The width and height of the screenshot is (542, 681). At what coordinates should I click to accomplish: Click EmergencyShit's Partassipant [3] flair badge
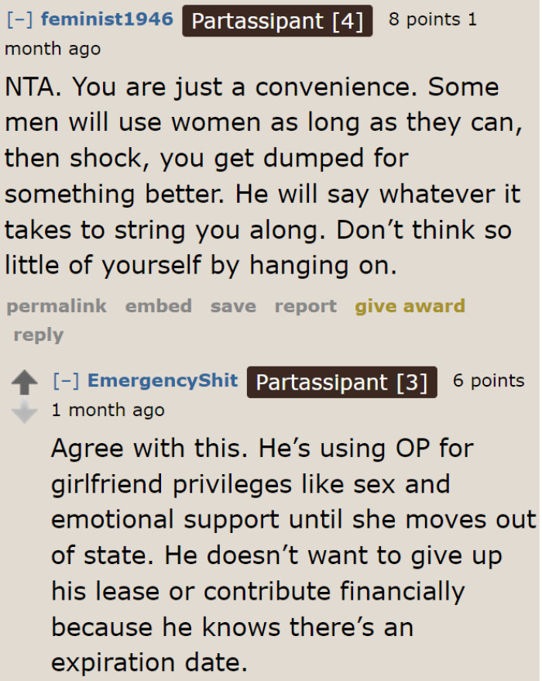341,381
